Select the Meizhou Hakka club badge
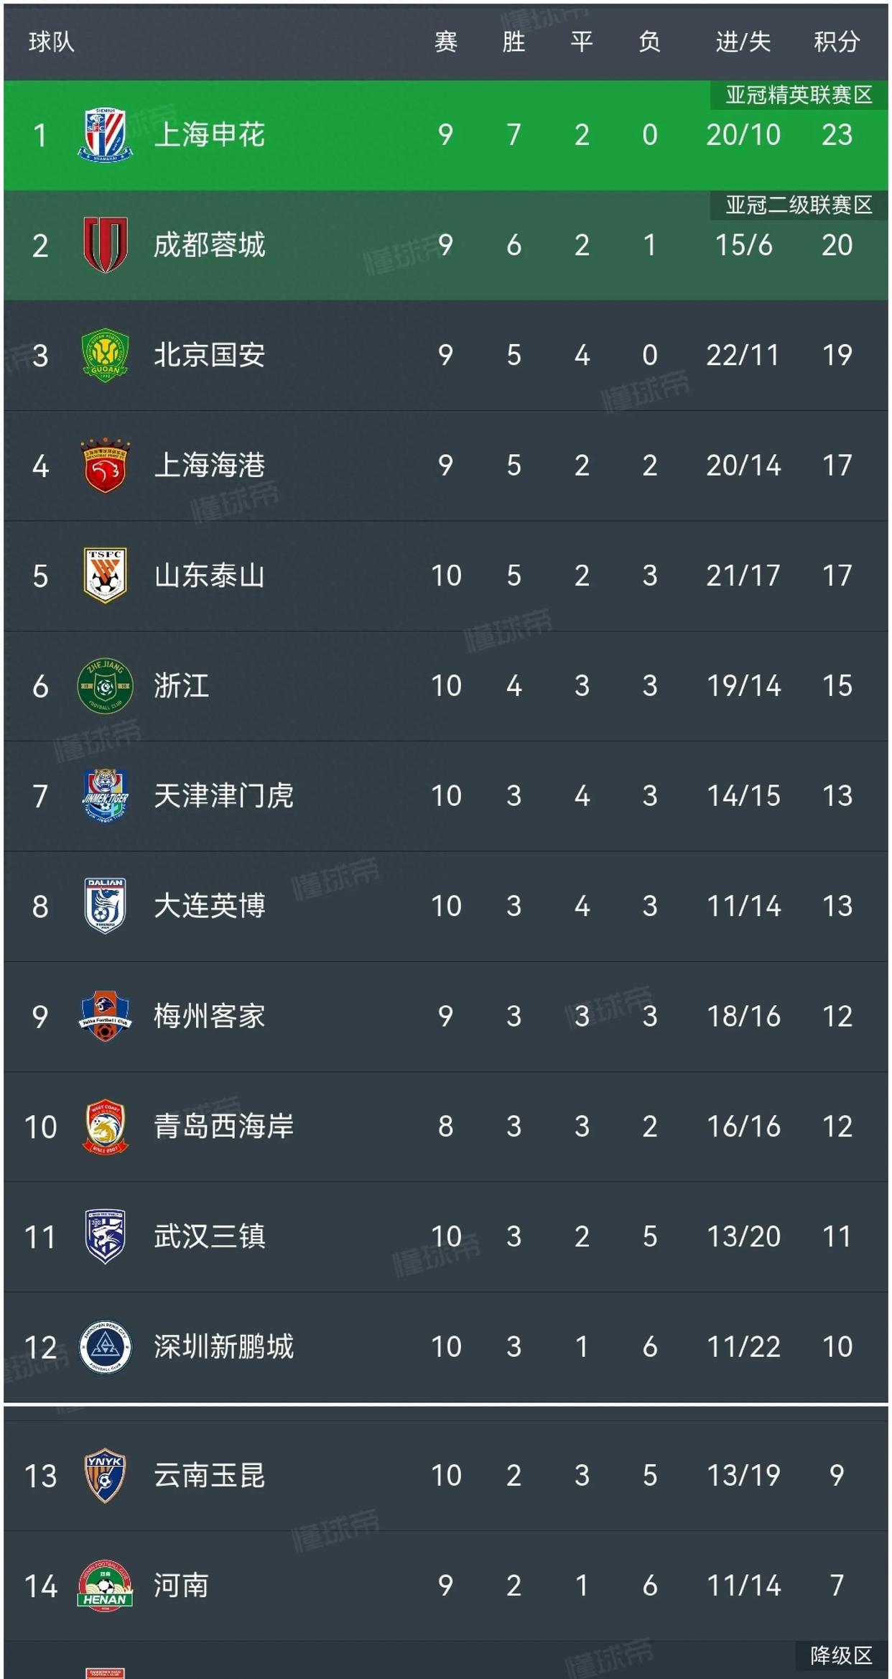The width and height of the screenshot is (892, 1679). 105,1016
